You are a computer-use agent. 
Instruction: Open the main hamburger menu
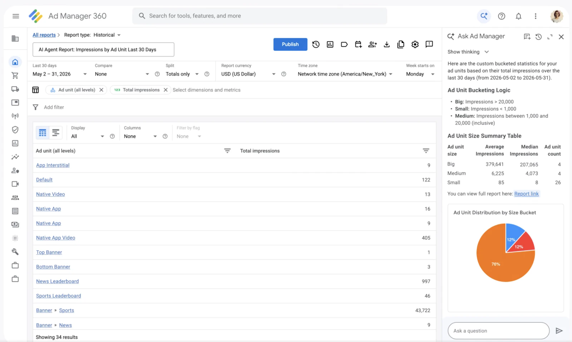pos(16,16)
